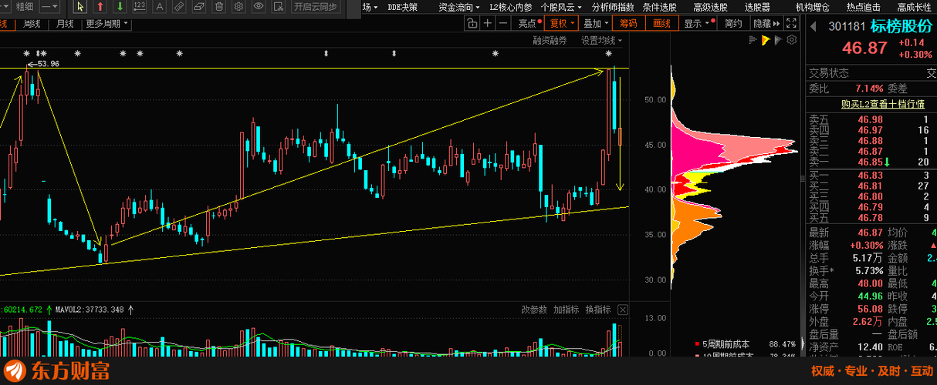The height and width of the screenshot is (385, 937).
Task: Select the 月线 monthly tab
Action: (x=65, y=23)
